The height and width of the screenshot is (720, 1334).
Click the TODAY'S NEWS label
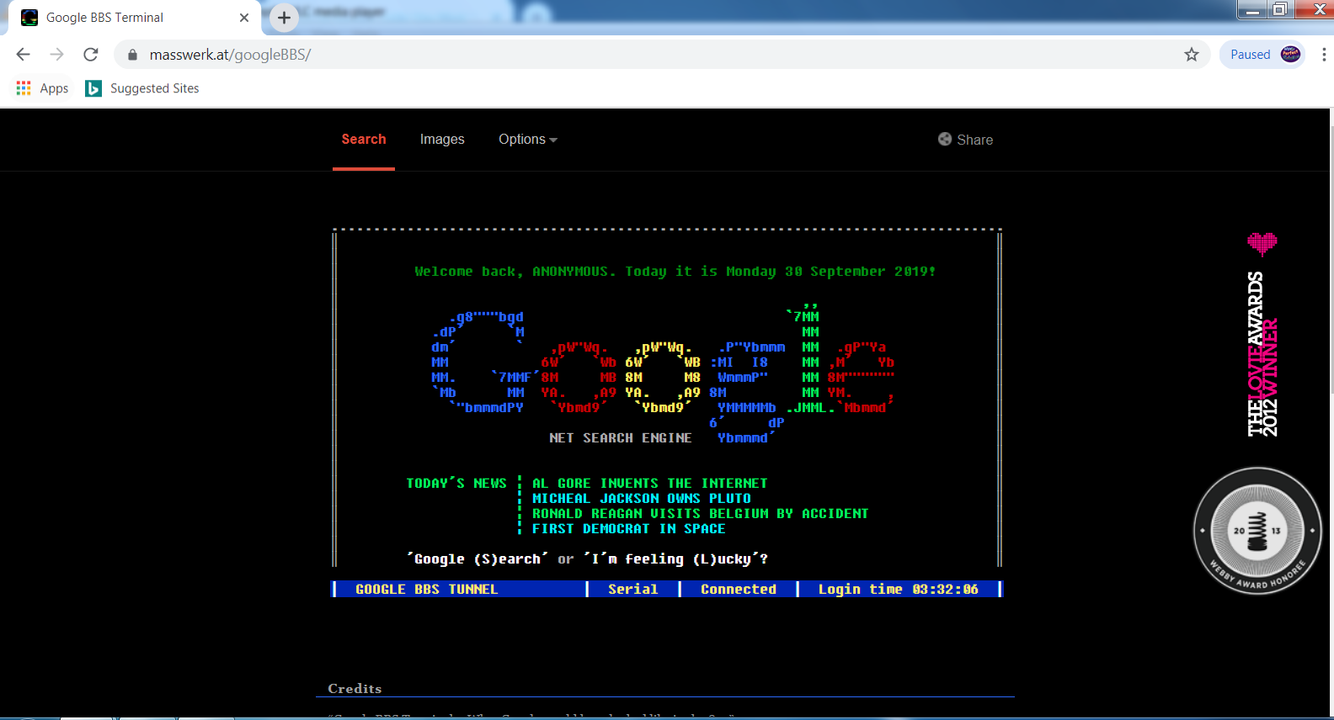pos(456,484)
